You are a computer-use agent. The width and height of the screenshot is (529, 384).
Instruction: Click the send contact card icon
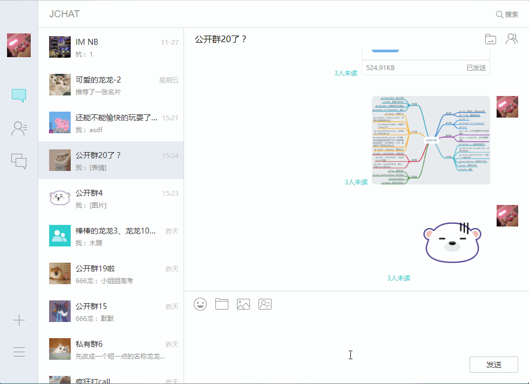click(265, 304)
